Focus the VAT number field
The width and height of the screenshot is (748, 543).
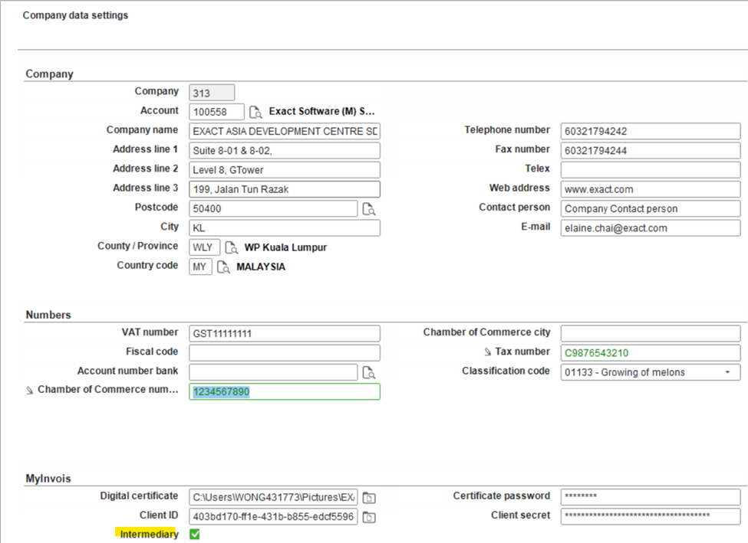285,333
